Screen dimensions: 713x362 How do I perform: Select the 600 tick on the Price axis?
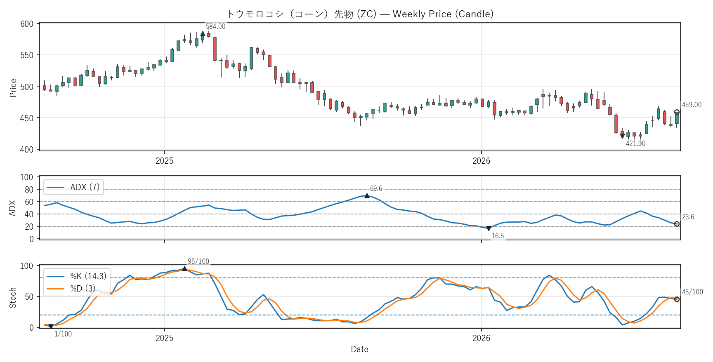27,24
